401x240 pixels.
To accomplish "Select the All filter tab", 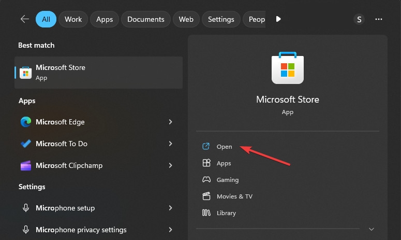I will click(x=46, y=19).
